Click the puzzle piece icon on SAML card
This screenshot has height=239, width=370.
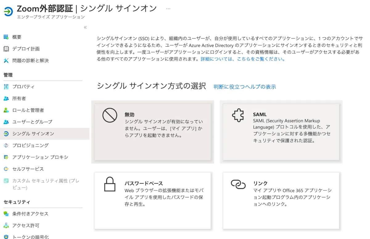238,116
